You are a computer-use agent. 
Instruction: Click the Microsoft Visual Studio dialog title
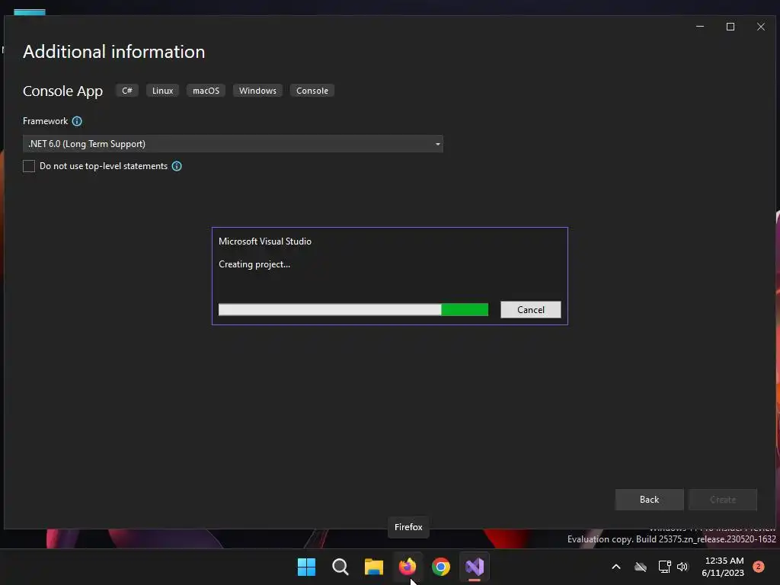265,241
